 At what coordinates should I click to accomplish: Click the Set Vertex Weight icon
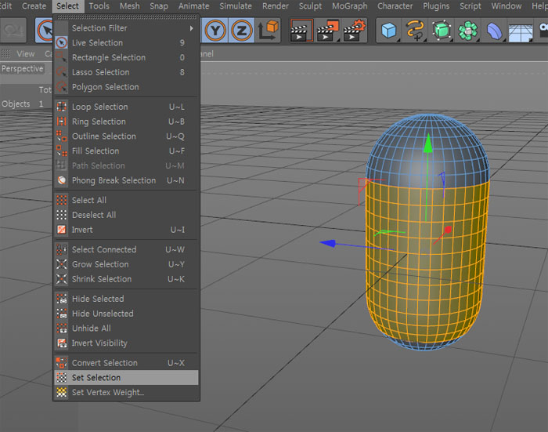pyautogui.click(x=62, y=393)
